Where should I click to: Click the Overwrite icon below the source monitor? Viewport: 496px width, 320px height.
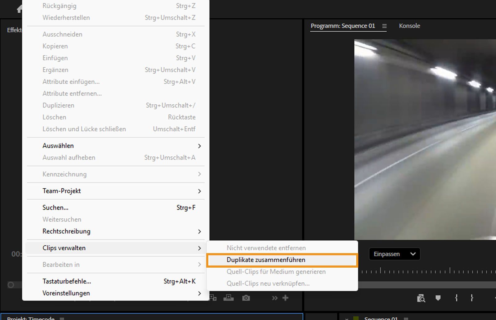(228, 298)
